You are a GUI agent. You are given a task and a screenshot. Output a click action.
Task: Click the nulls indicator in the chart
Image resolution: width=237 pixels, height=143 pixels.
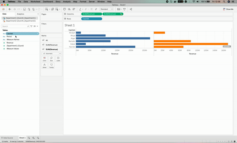(x=227, y=46)
